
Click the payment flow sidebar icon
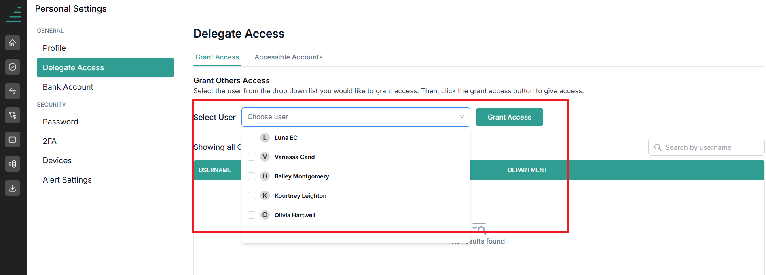tap(13, 115)
